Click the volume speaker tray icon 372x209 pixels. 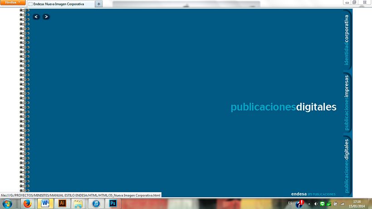pos(316,204)
